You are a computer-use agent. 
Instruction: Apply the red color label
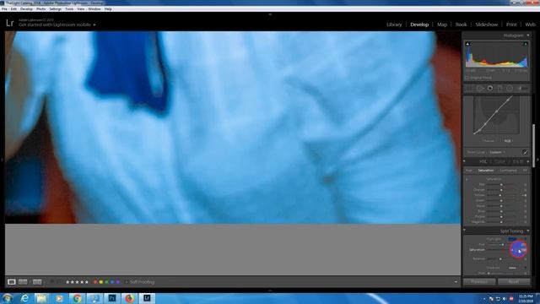point(95,282)
